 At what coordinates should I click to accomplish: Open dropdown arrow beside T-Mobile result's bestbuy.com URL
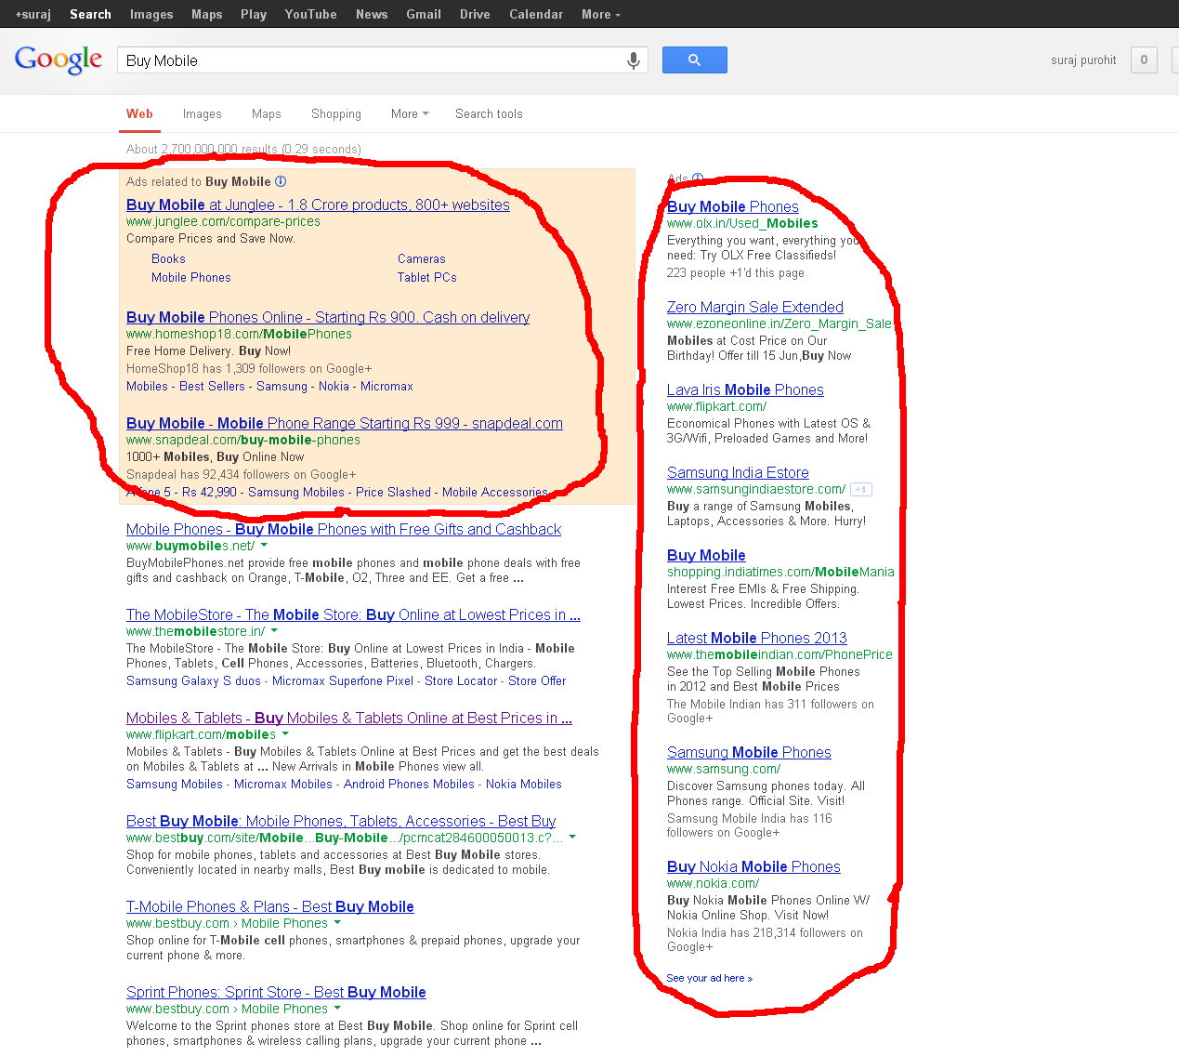point(337,923)
